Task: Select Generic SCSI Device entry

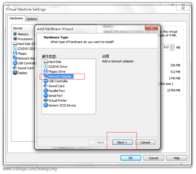Action: pyautogui.click(x=62, y=105)
